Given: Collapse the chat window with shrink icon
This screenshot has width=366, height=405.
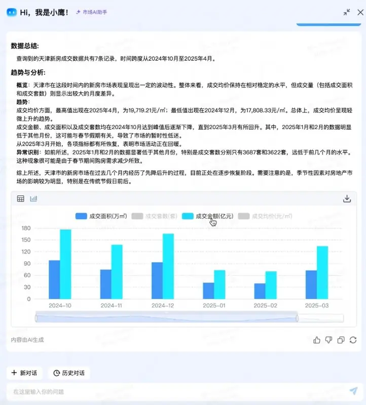Looking at the screenshot, I should tap(347, 12).
